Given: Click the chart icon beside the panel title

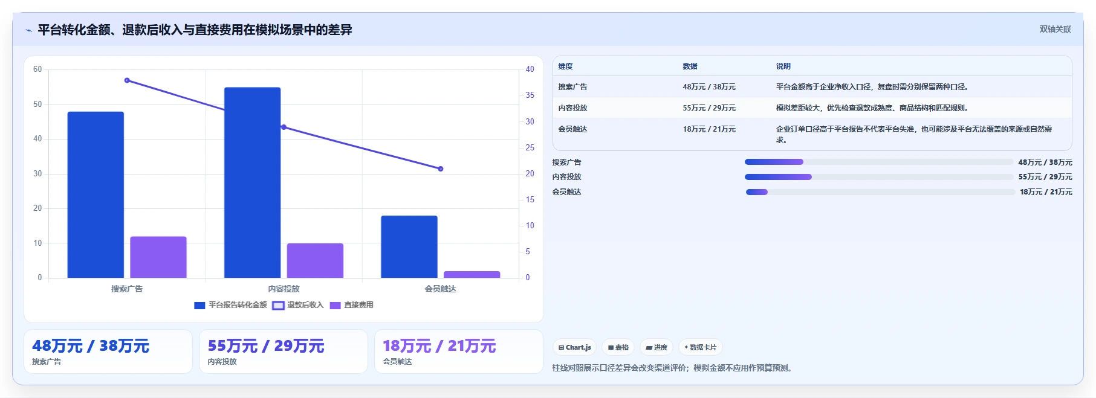Looking at the screenshot, I should (28, 30).
